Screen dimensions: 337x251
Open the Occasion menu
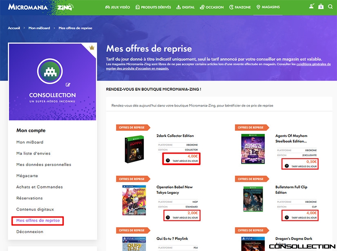212,7
